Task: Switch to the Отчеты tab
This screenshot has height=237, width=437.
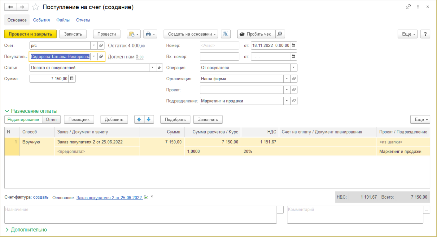Action: tap(83, 20)
